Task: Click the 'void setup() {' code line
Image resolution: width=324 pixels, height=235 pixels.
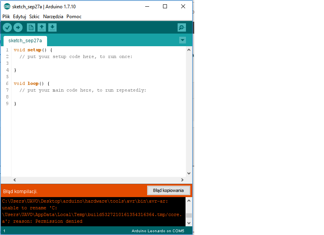Action: 33,50
